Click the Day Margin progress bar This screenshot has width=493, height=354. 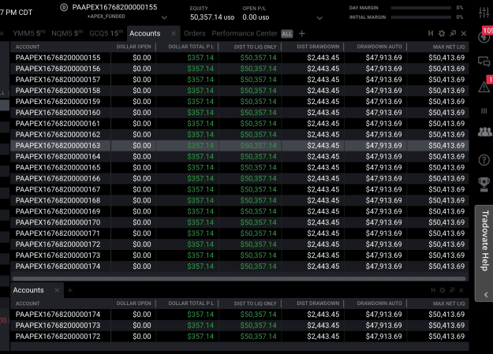421,8
